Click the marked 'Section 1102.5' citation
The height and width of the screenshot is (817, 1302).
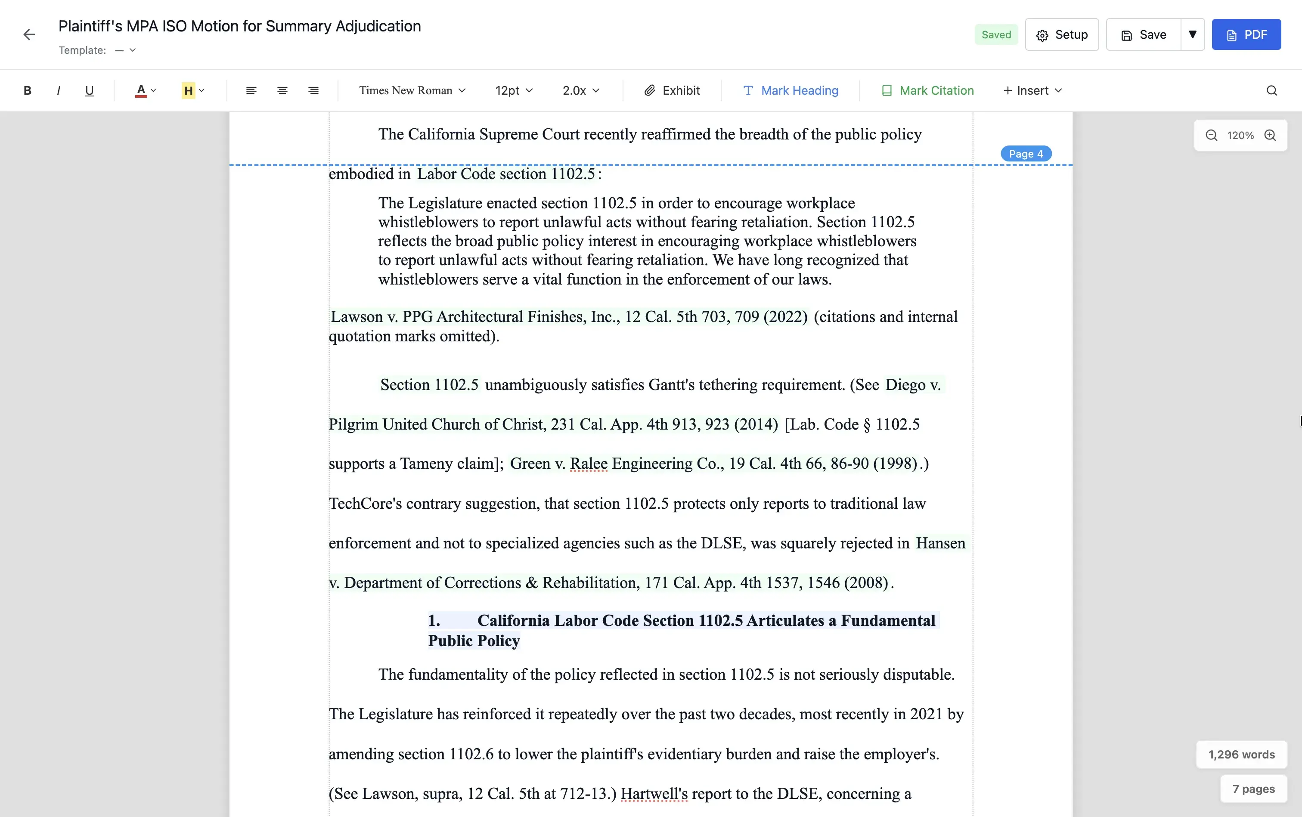point(429,385)
